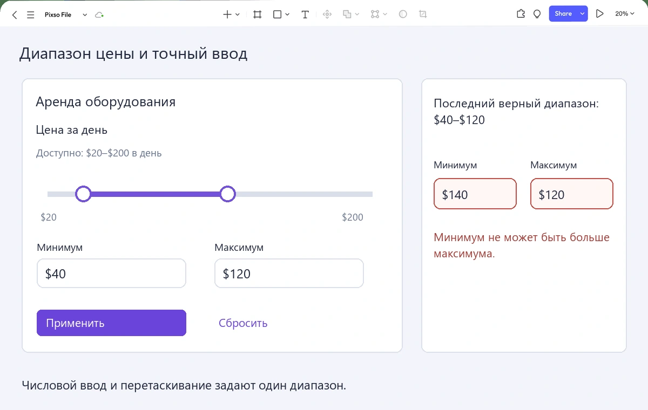Select the move/add plus tool
648x410 pixels.
227,15
